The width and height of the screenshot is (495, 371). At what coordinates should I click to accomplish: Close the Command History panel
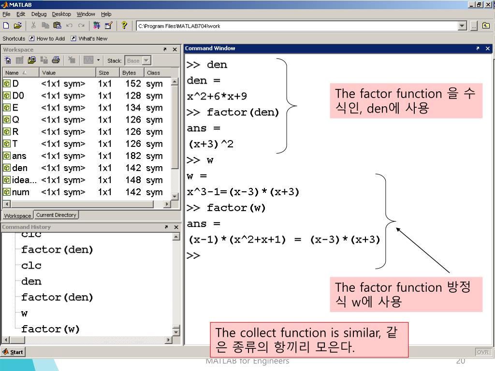(176, 227)
